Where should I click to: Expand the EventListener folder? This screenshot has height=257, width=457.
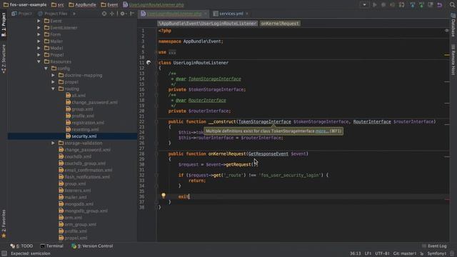(39, 28)
